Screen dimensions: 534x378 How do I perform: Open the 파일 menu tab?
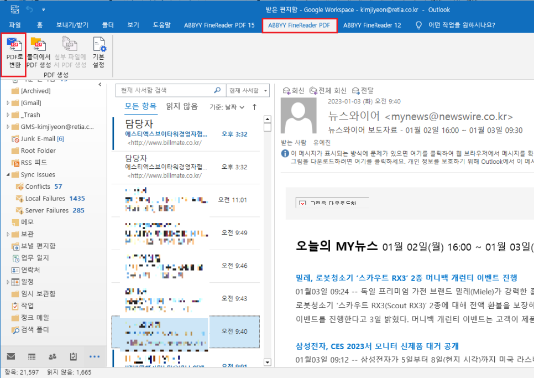pyautogui.click(x=15, y=25)
